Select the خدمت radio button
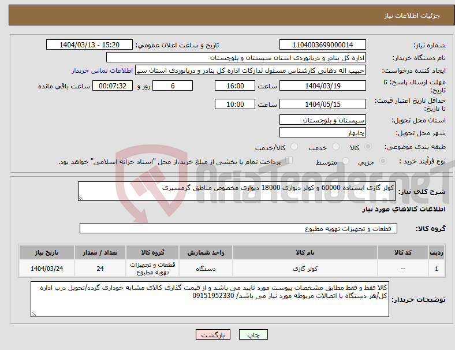This screenshot has width=455, height=350. [x=335, y=147]
